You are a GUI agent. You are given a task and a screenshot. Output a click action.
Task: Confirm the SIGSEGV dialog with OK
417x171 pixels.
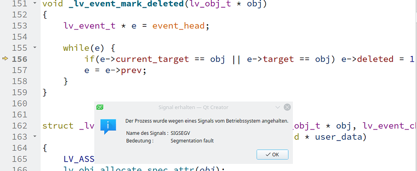272,155
